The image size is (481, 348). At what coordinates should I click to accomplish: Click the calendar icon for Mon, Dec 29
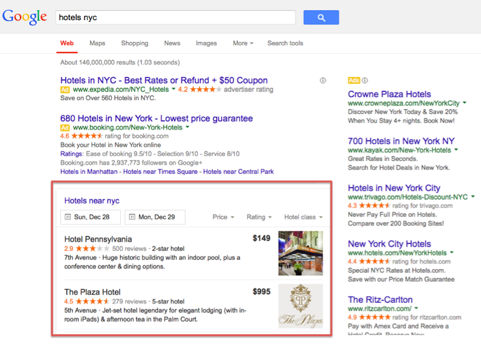(132, 217)
